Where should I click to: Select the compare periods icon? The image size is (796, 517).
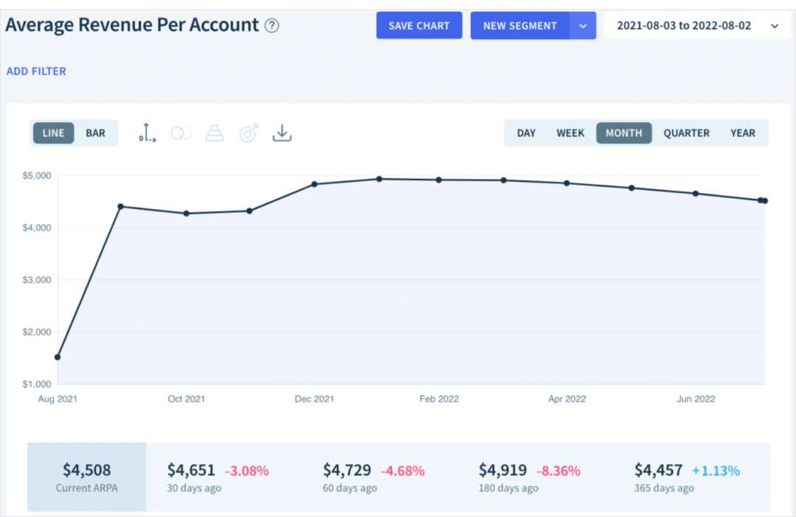click(181, 133)
